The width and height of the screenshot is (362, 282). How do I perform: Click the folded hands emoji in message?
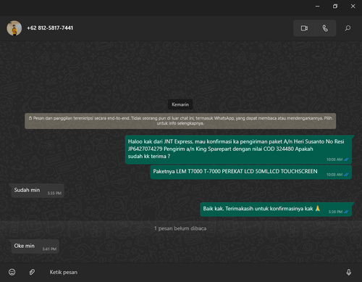pos(318,208)
